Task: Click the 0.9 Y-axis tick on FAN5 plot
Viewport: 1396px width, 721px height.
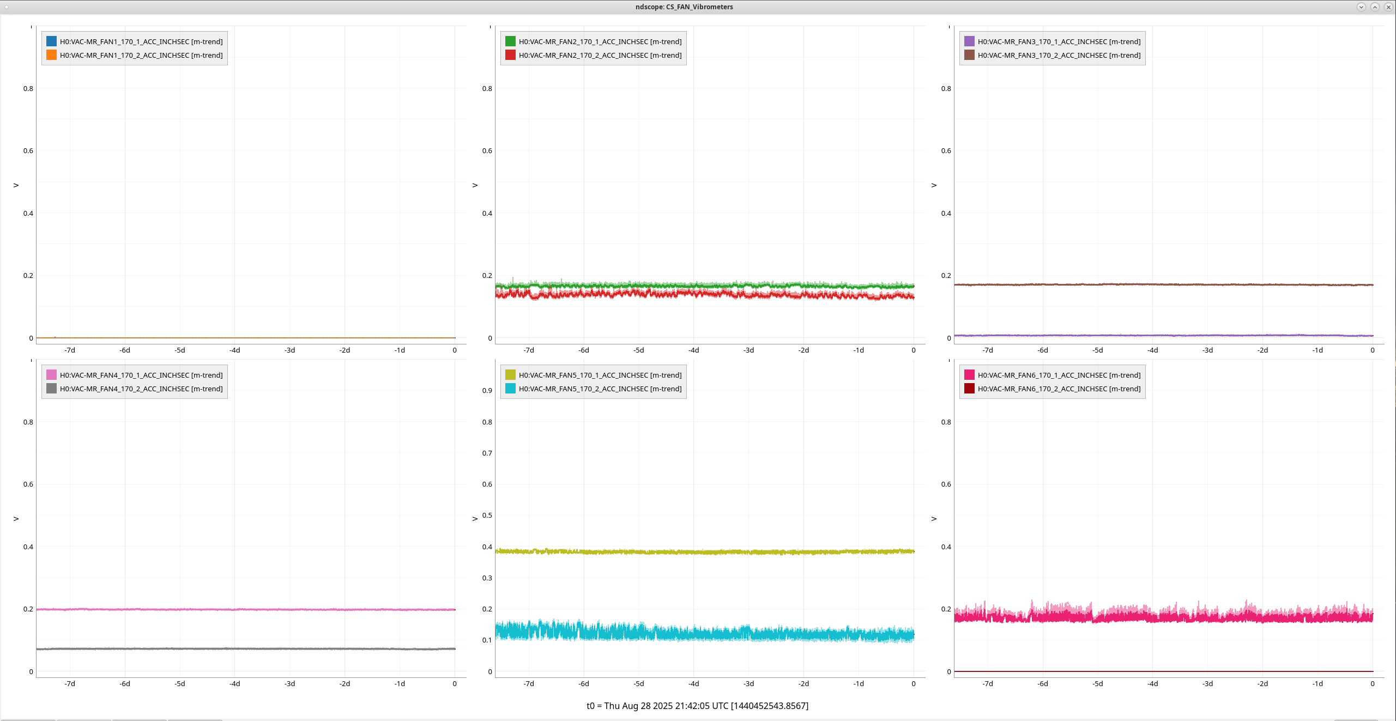Action: pos(487,391)
